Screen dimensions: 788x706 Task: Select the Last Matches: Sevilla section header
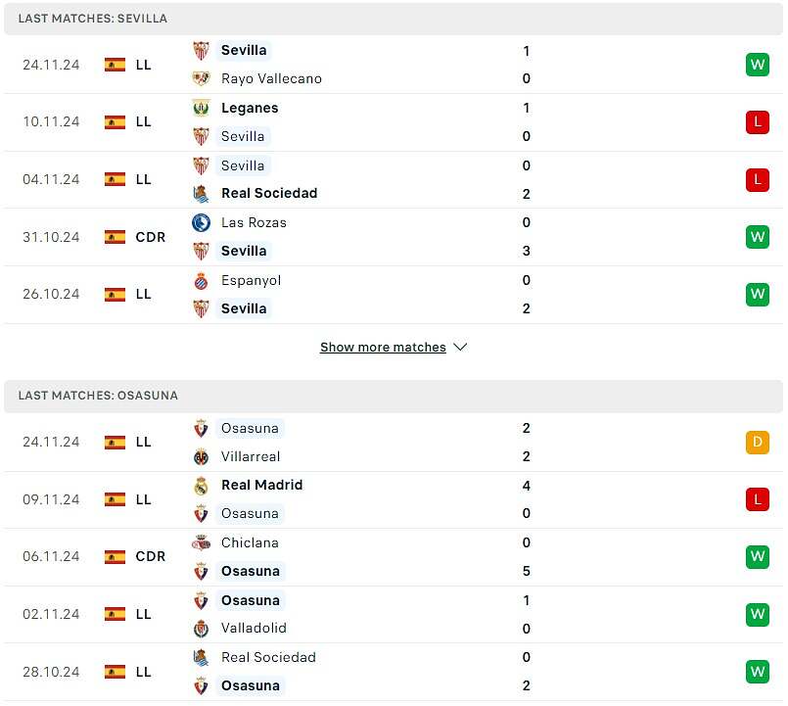click(x=92, y=19)
